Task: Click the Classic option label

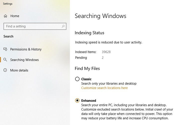Action: (x=86, y=79)
